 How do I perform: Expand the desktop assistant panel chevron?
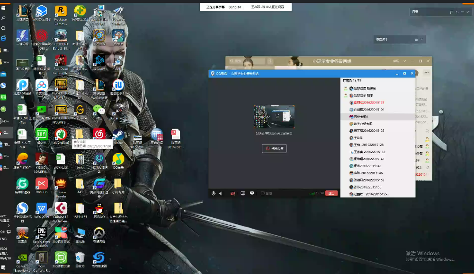tap(421, 40)
